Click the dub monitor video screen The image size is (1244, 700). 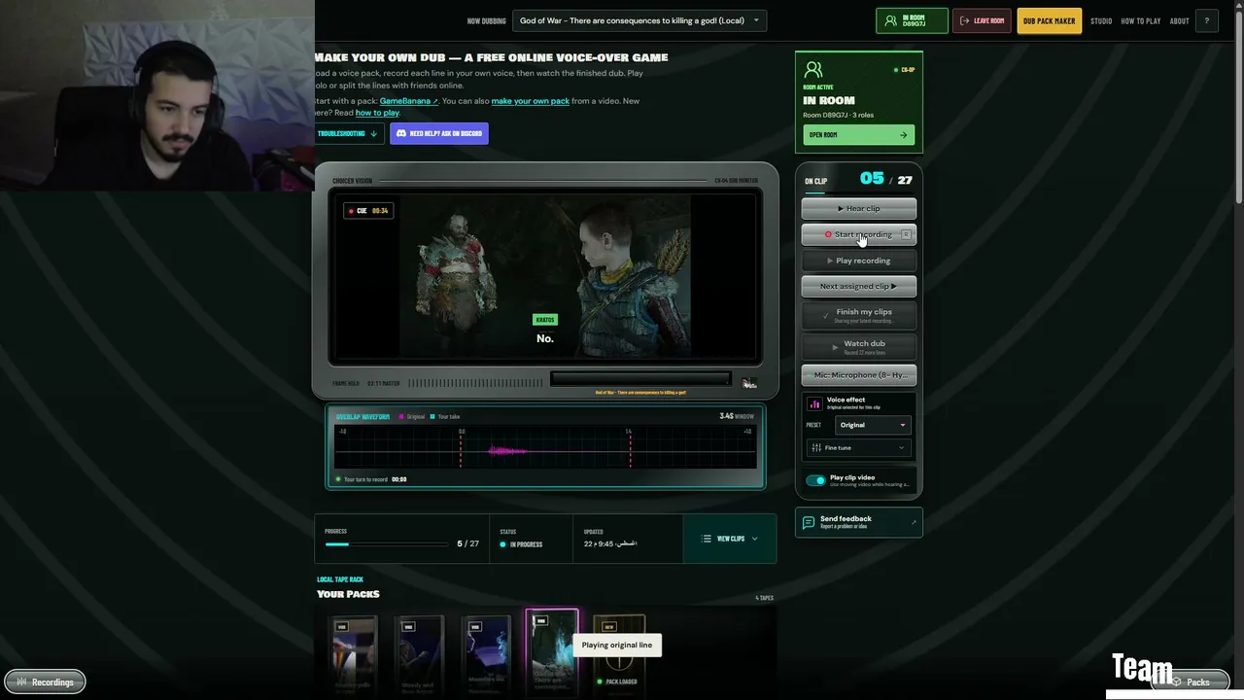coord(545,277)
